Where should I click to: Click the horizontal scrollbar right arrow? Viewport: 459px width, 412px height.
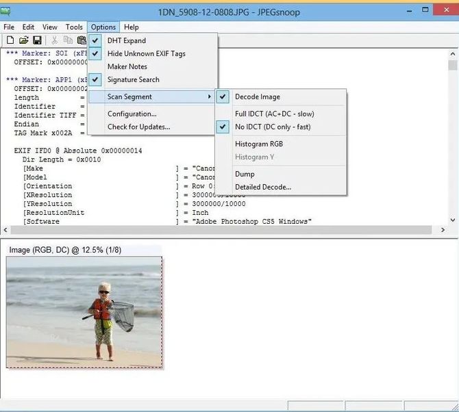coord(443,230)
